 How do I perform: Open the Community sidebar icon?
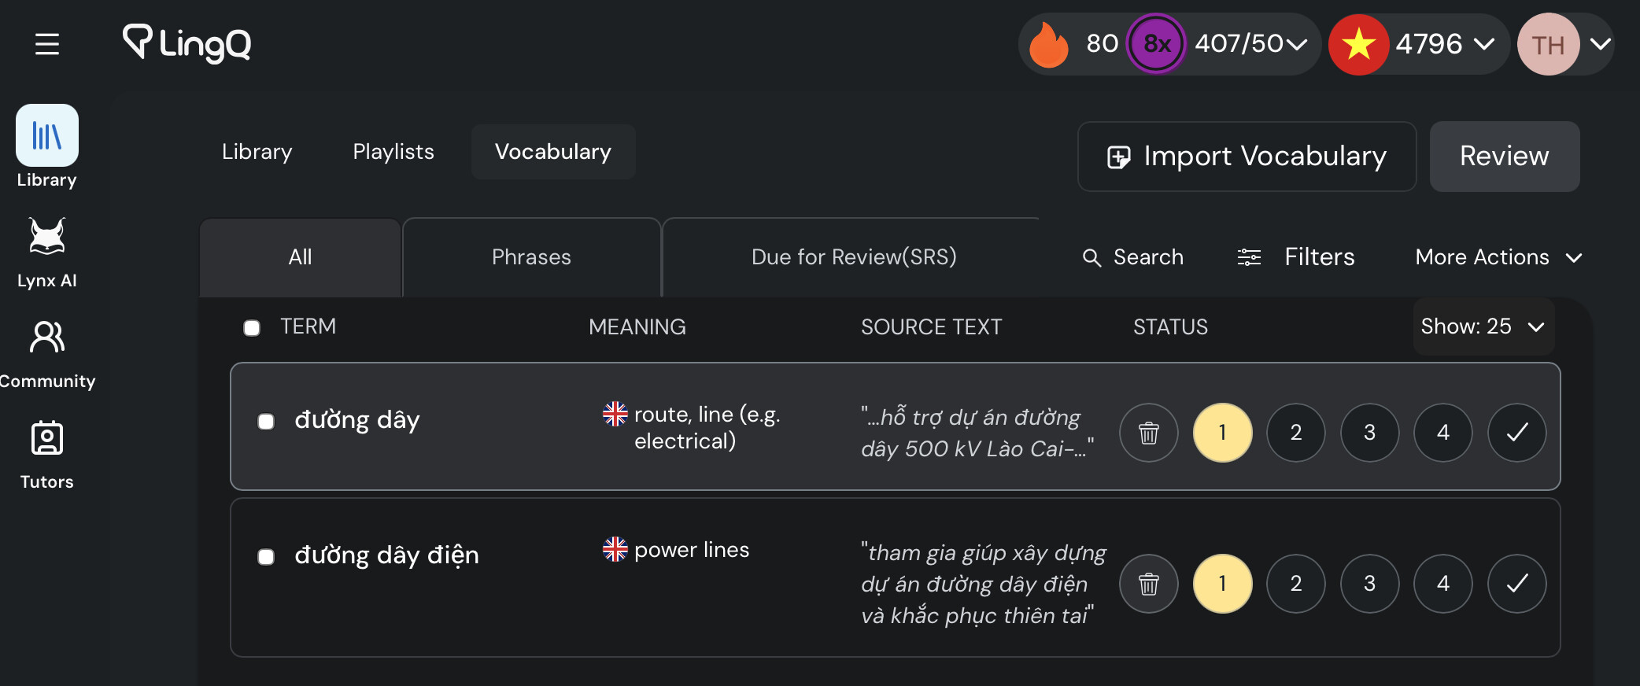click(47, 354)
